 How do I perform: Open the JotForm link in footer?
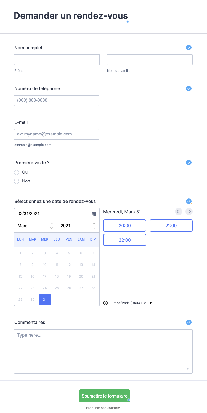coord(113,408)
